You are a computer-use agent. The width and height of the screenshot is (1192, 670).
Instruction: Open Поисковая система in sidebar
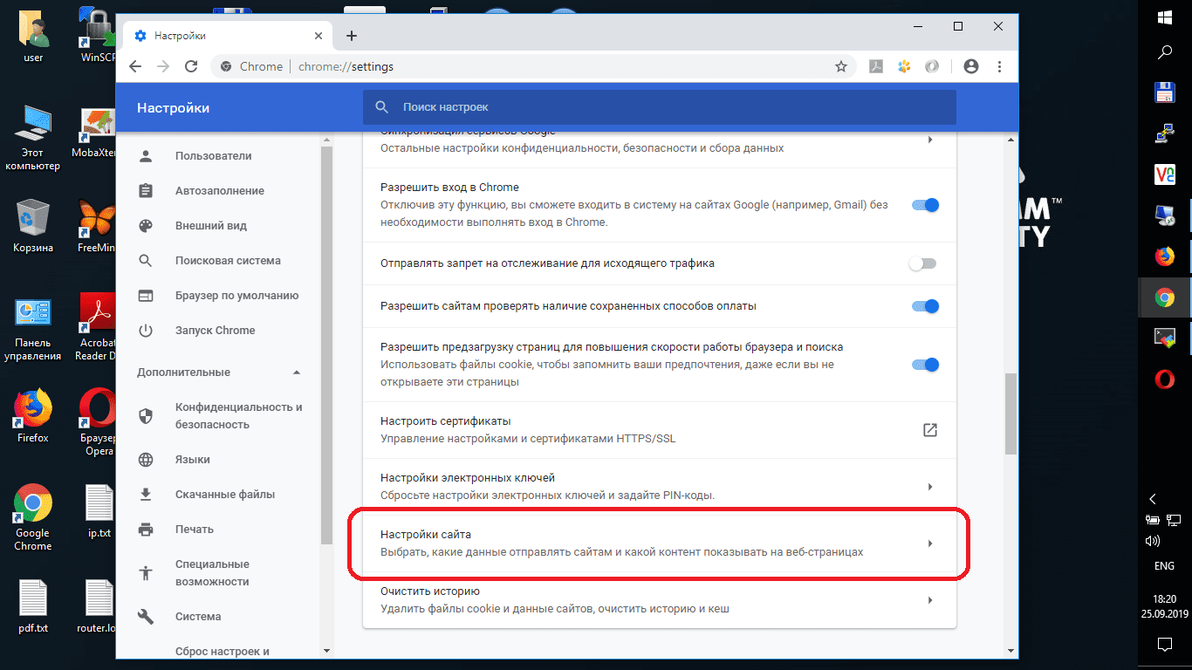pos(228,261)
